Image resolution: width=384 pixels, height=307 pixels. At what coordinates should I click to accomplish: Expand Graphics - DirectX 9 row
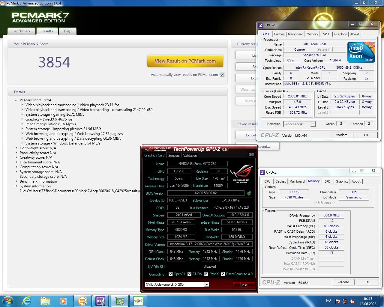coord(22,119)
